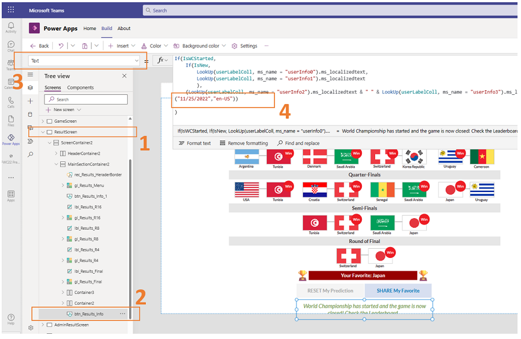
Task: Click the SHARE My Favorite button
Action: point(398,290)
